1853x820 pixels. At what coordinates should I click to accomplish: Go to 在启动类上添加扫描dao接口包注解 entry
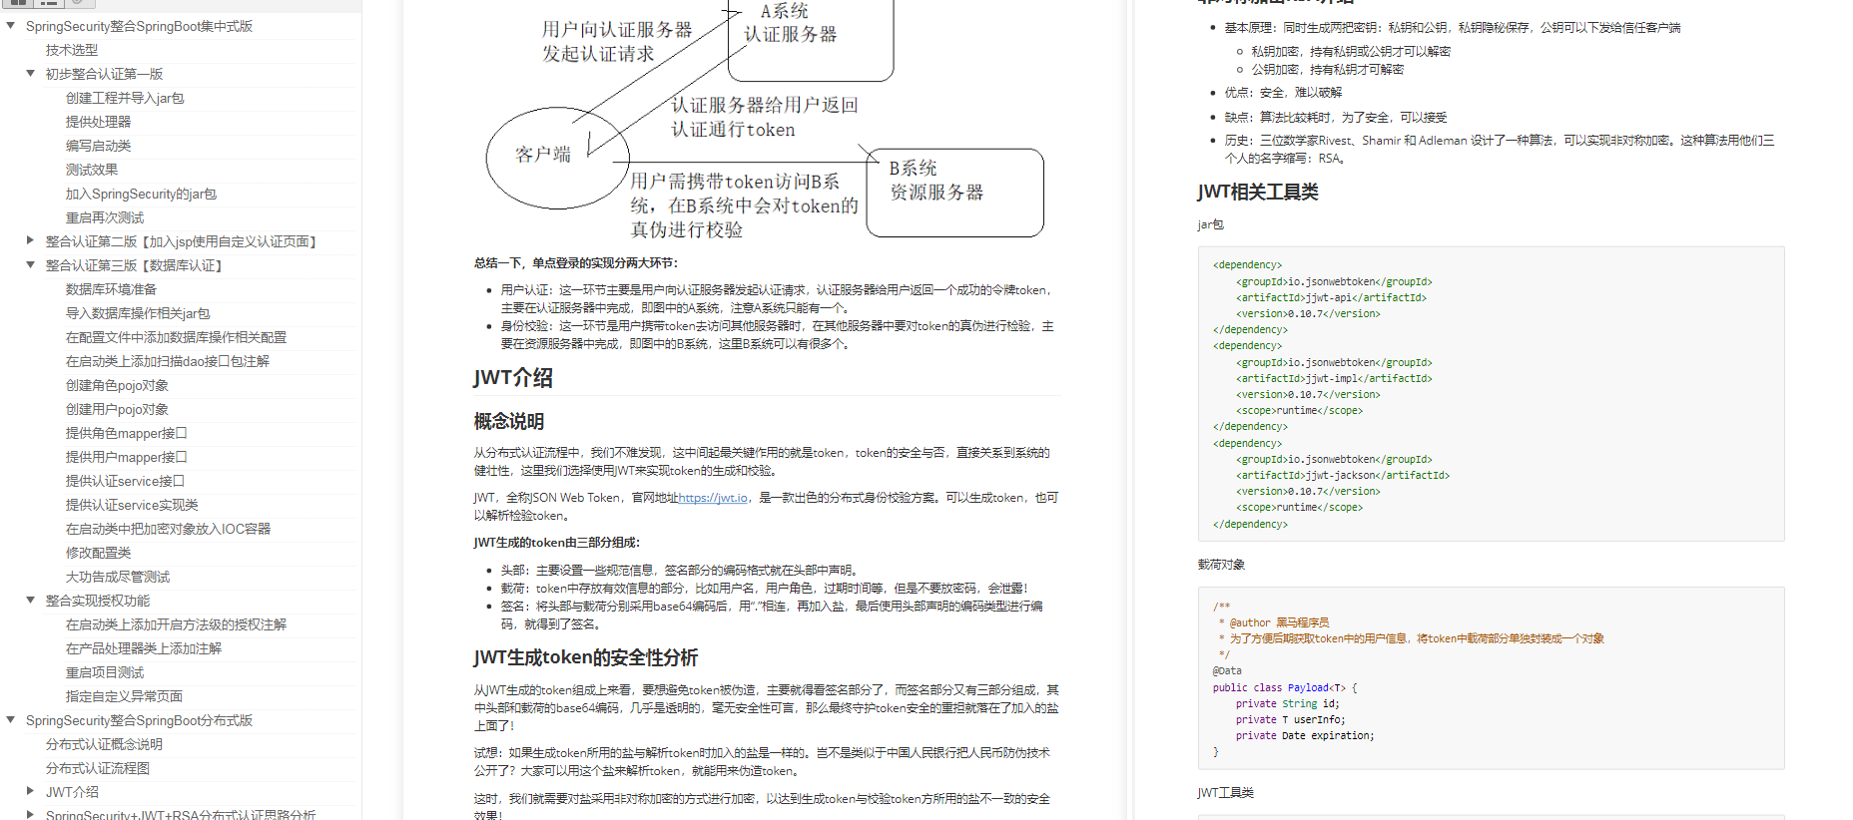click(x=168, y=361)
